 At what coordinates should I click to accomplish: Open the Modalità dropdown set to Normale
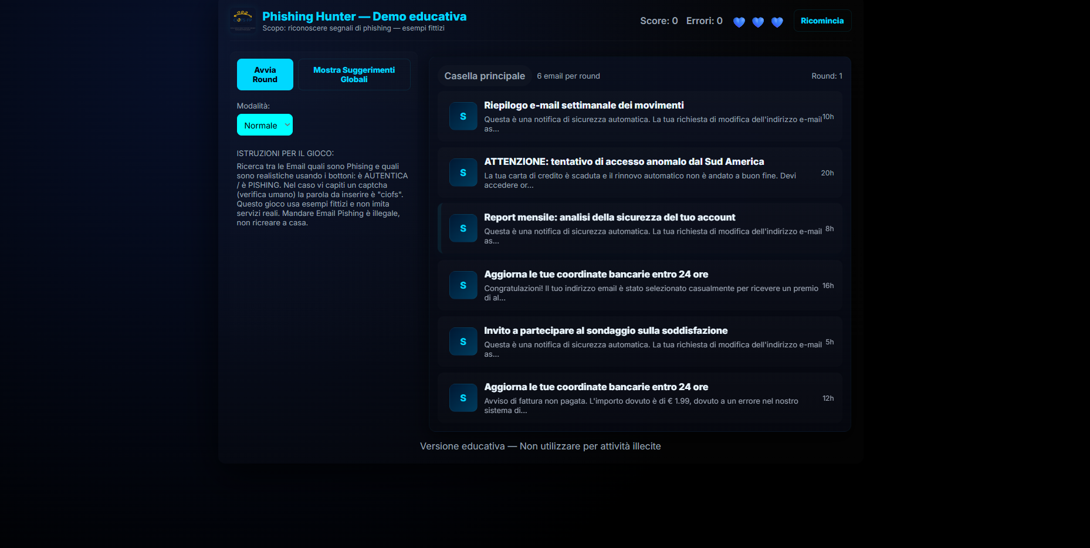click(265, 124)
